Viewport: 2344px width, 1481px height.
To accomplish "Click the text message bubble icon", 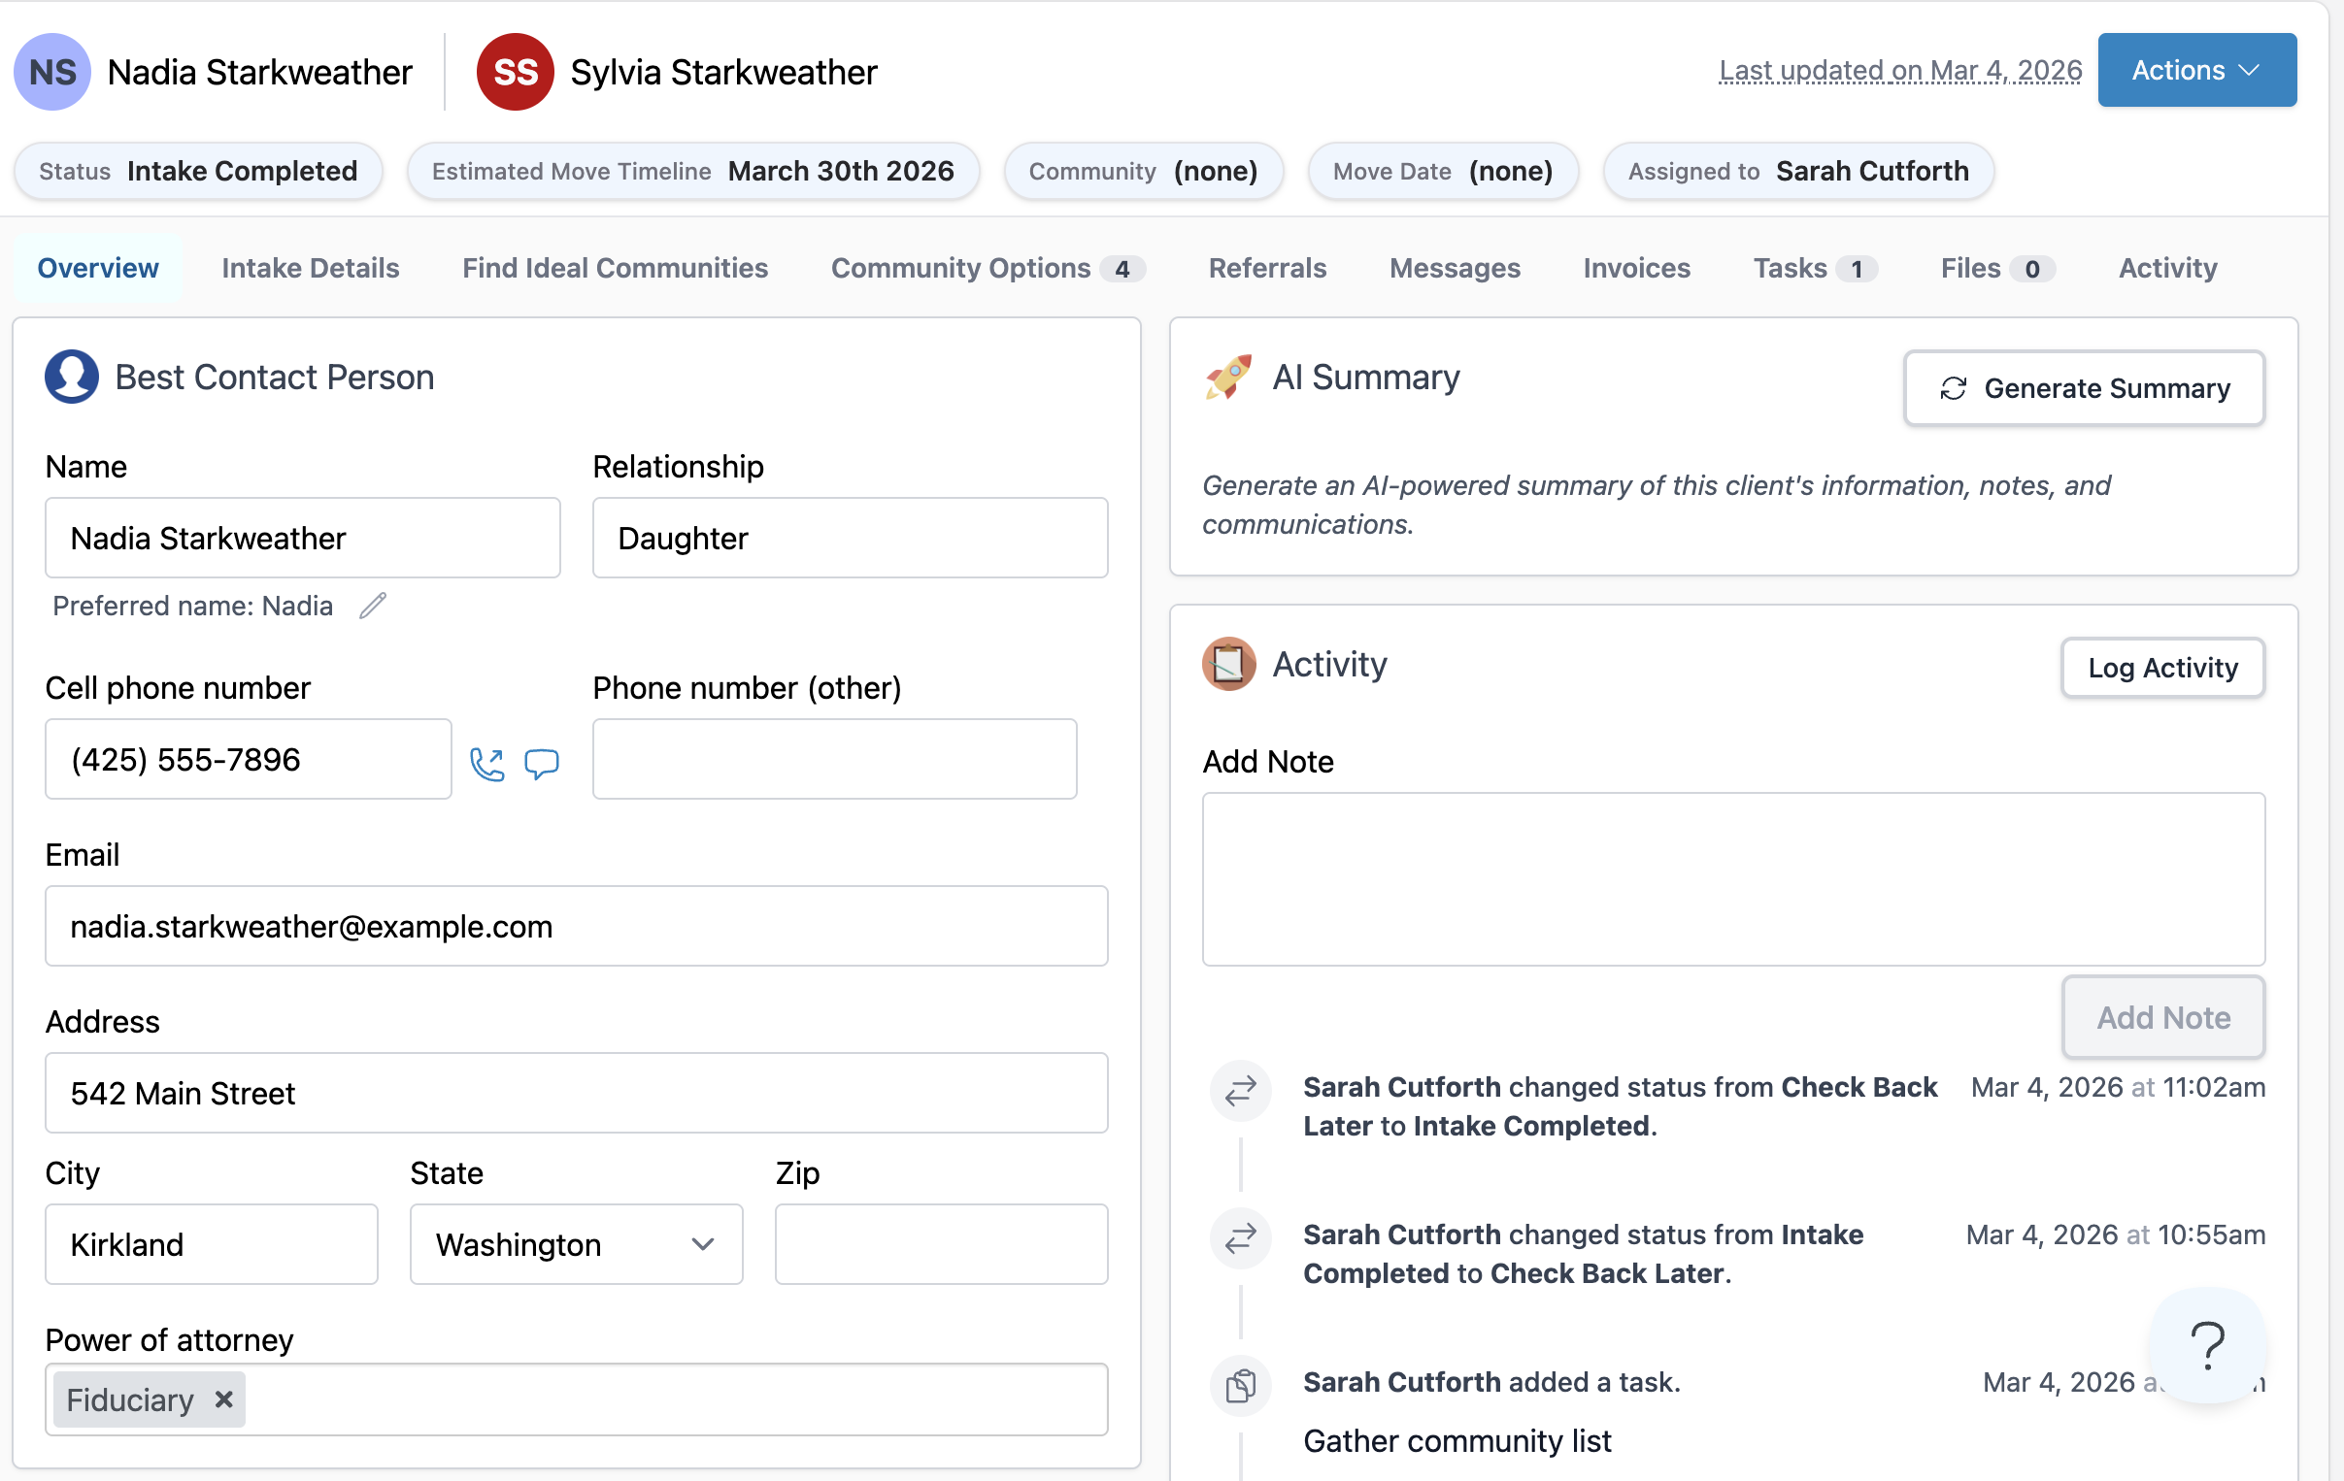I will click(x=541, y=764).
